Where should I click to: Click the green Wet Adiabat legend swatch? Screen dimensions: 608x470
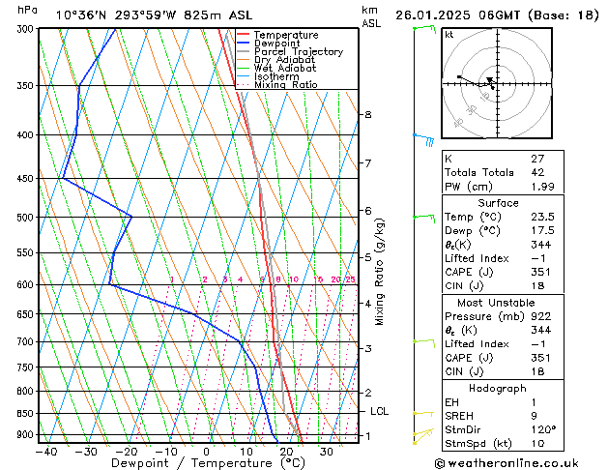(x=244, y=69)
